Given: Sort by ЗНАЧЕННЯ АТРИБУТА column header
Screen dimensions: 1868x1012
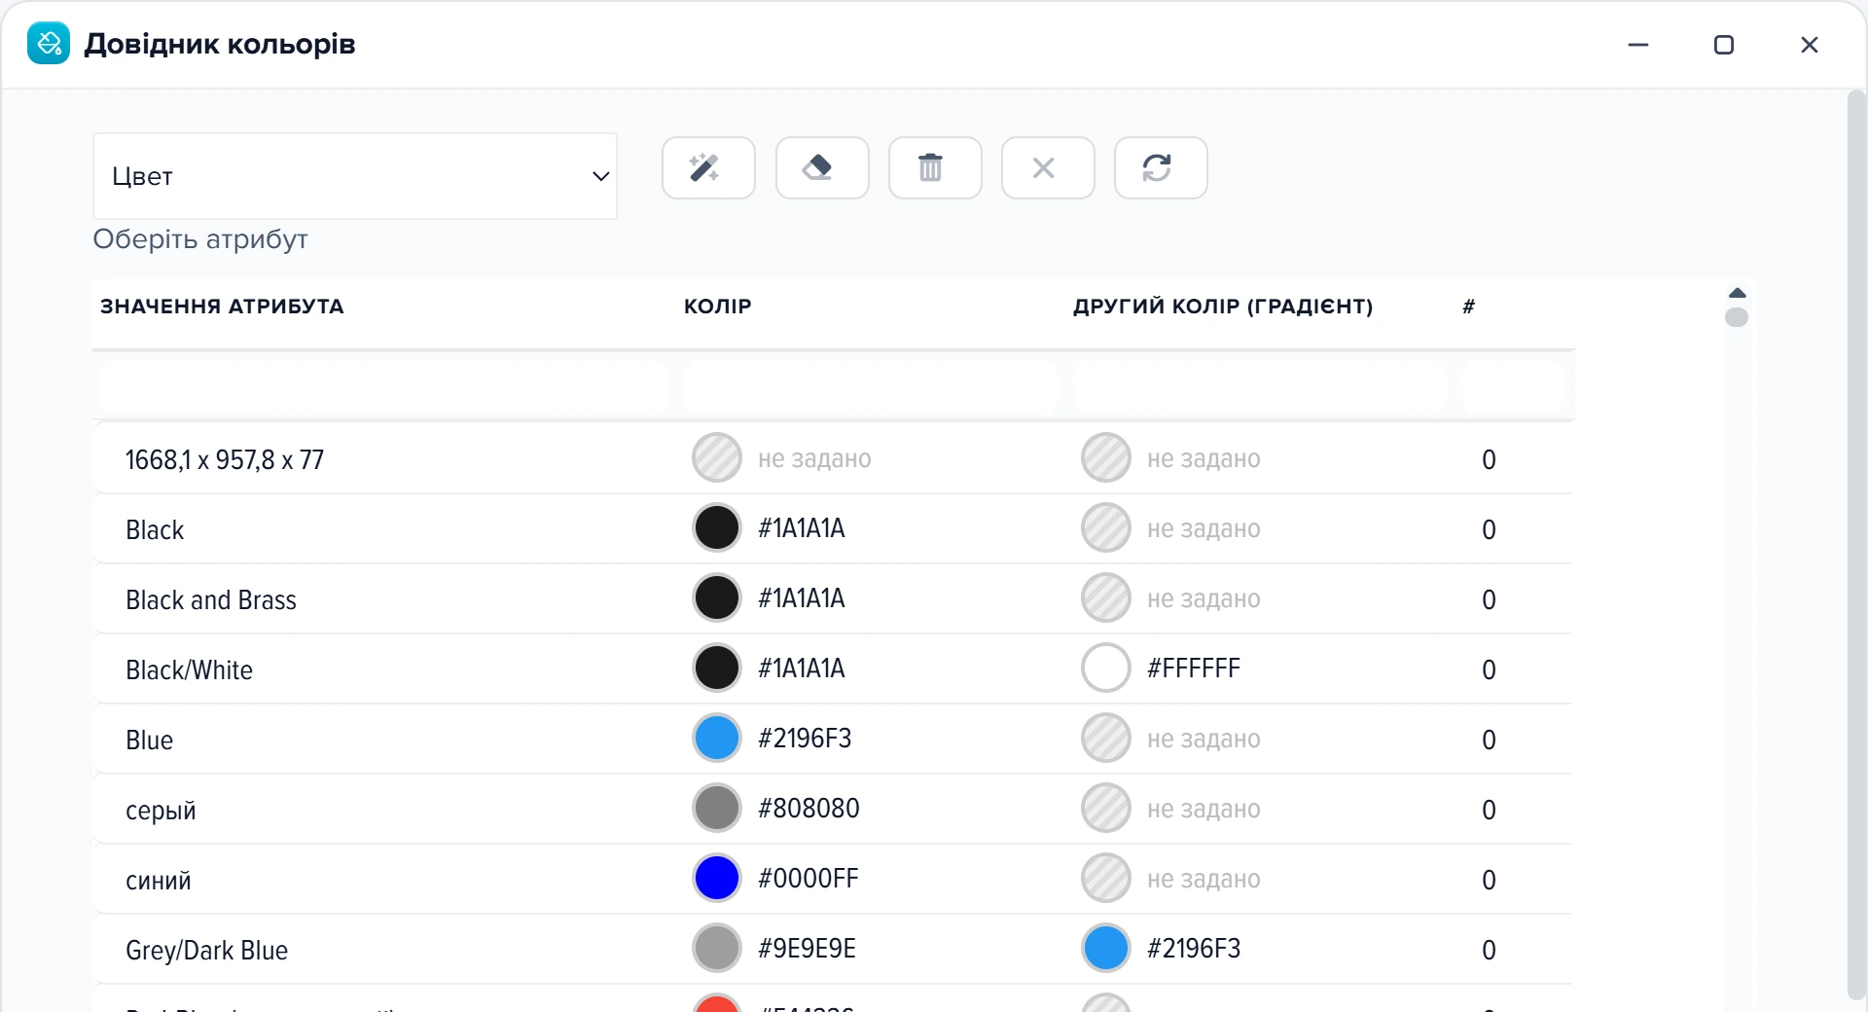Looking at the screenshot, I should (x=222, y=307).
